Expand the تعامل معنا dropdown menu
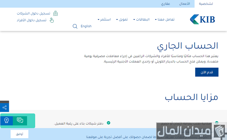The width and height of the screenshot is (227, 140). click(x=165, y=19)
